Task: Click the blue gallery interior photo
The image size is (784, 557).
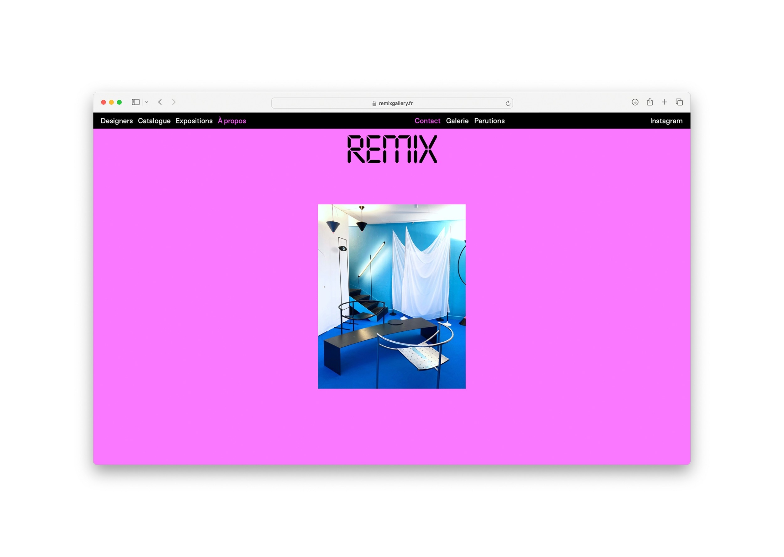Action: 391,296
